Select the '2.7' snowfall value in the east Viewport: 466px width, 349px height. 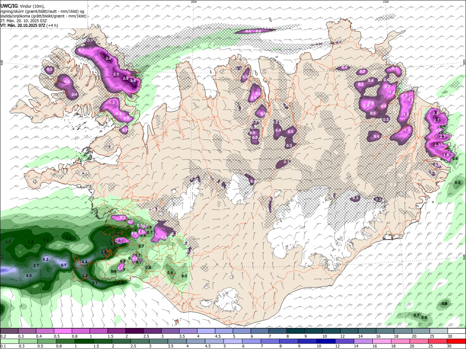(437, 120)
